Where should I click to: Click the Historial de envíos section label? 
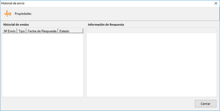[x=16, y=25]
